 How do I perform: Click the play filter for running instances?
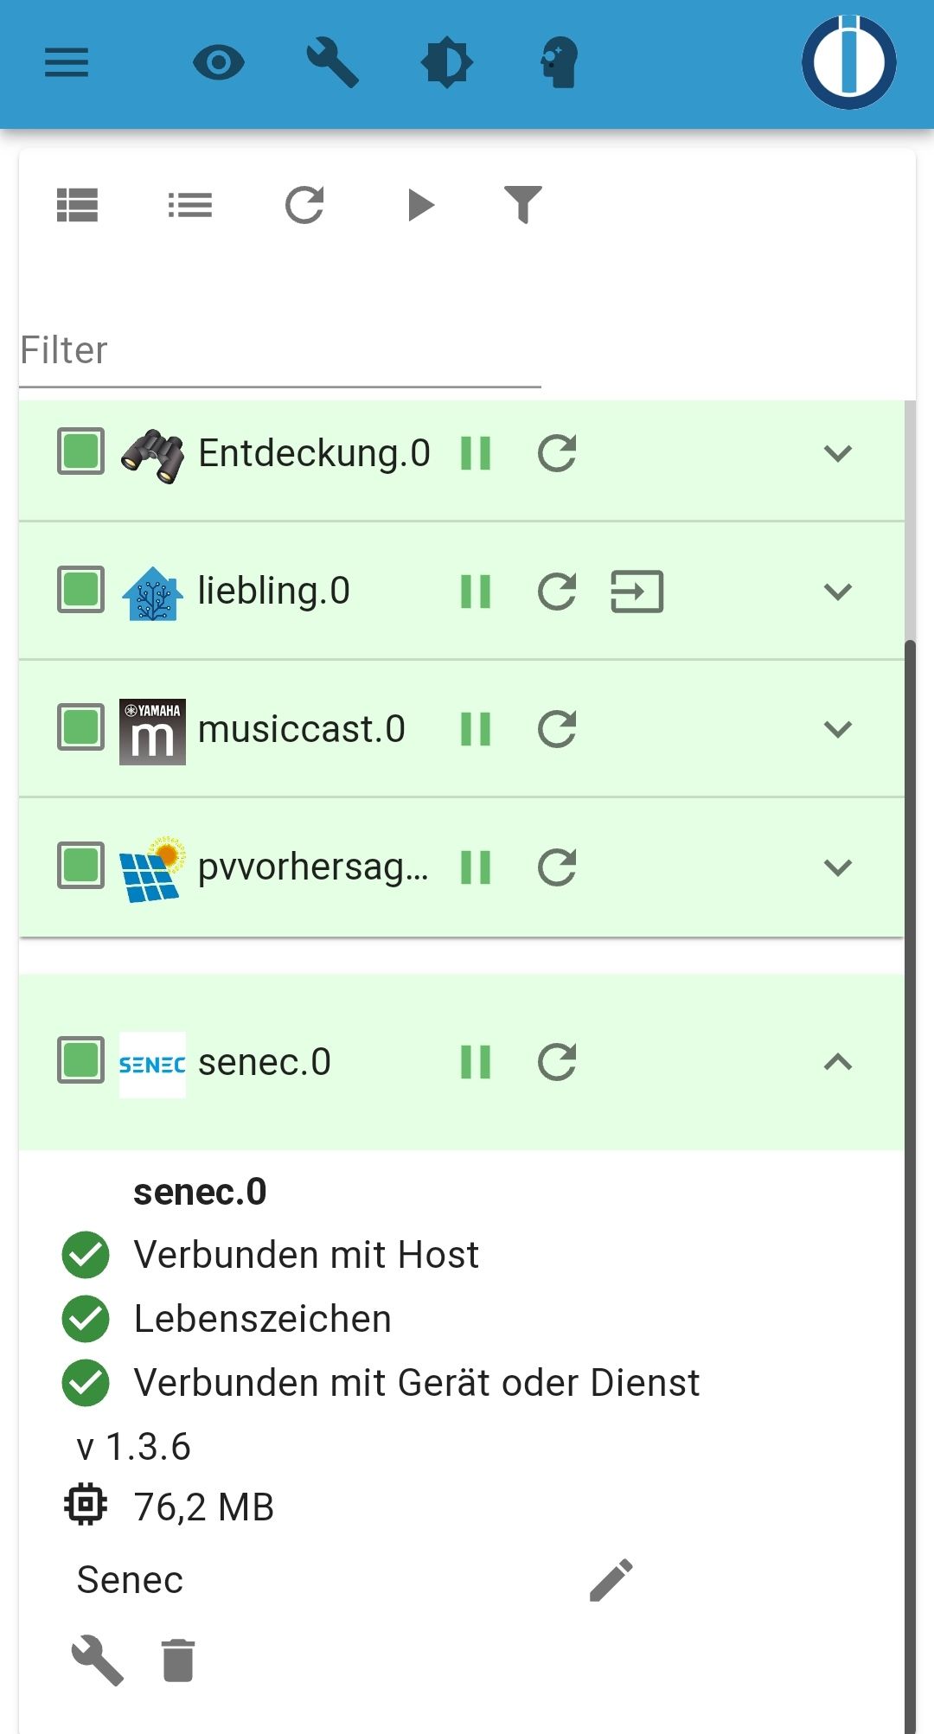420,205
